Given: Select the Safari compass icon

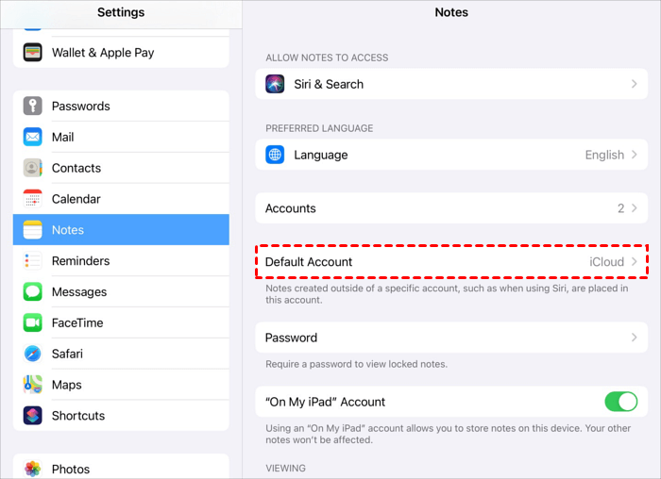Looking at the screenshot, I should pyautogui.click(x=33, y=354).
